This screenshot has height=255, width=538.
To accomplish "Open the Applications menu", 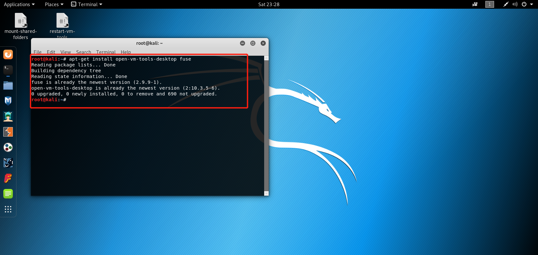I will coord(19,4).
